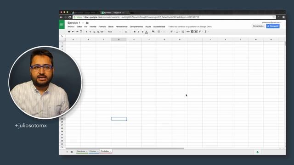Open more number formats (123) dropdown
This screenshot has height=165, width=294.
pyautogui.click(x=102, y=32)
